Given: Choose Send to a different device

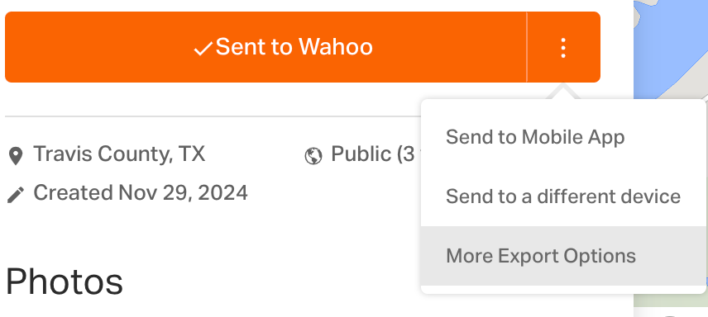Looking at the screenshot, I should pos(563,196).
